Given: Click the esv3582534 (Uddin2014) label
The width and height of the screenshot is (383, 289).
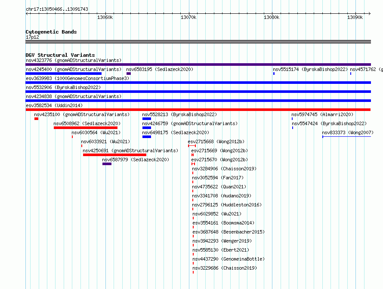Looking at the screenshot, I should click(x=54, y=105).
